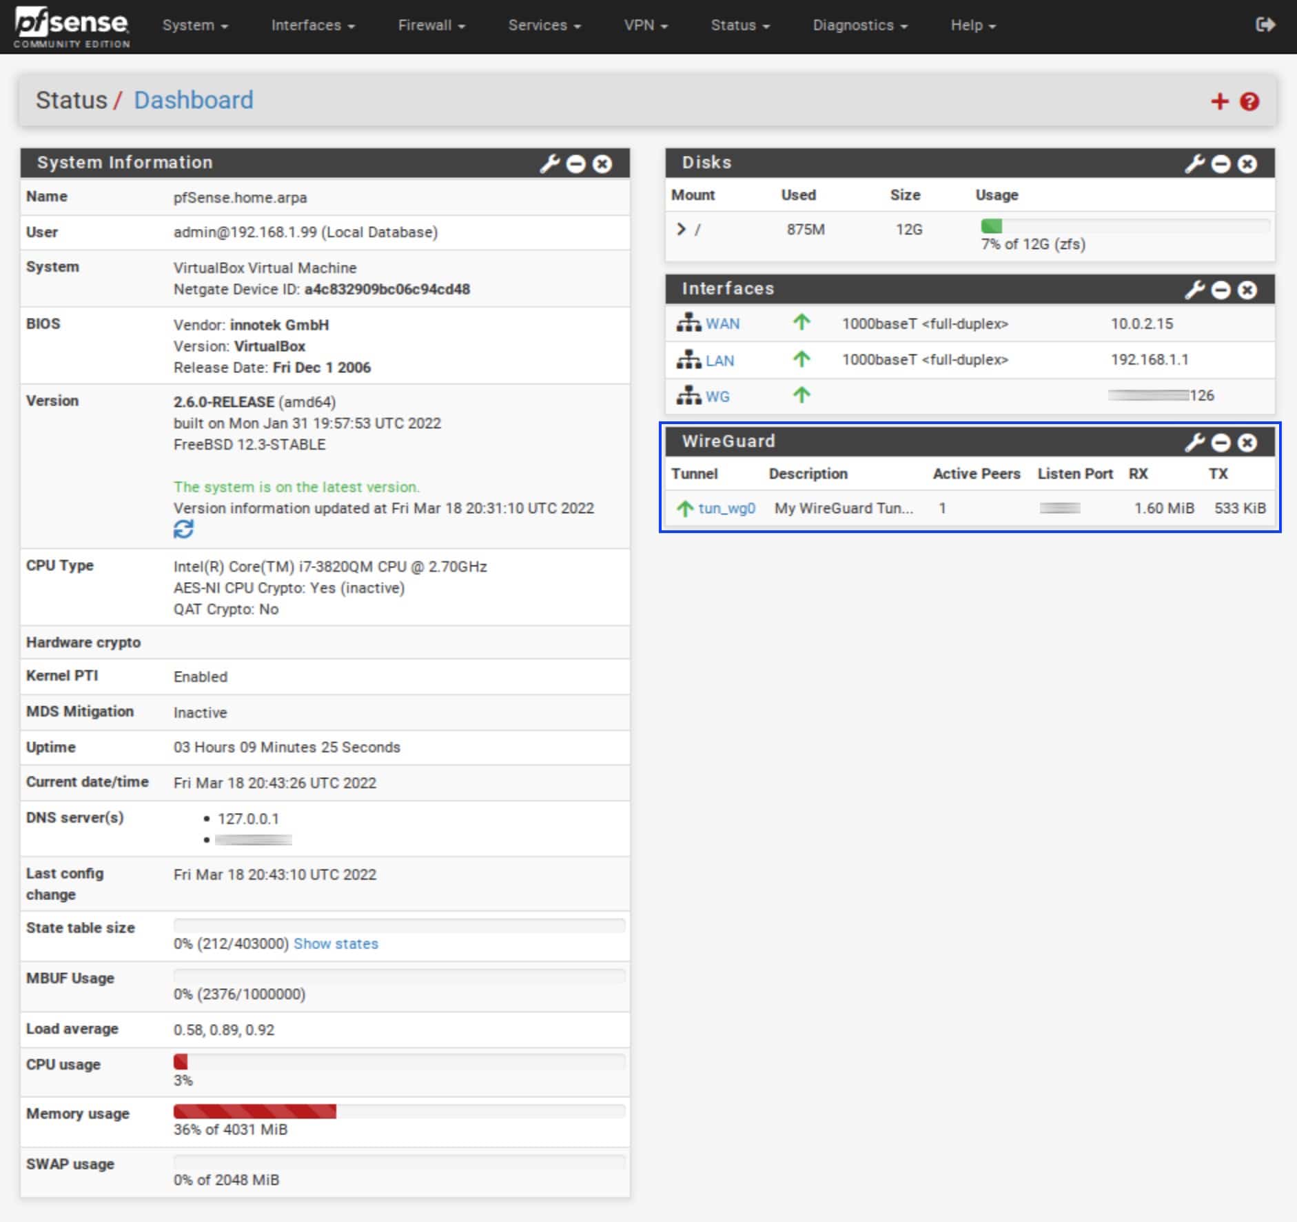This screenshot has width=1297, height=1222.
Task: Click the RX value '1.60 MiB'
Action: 1164,508
